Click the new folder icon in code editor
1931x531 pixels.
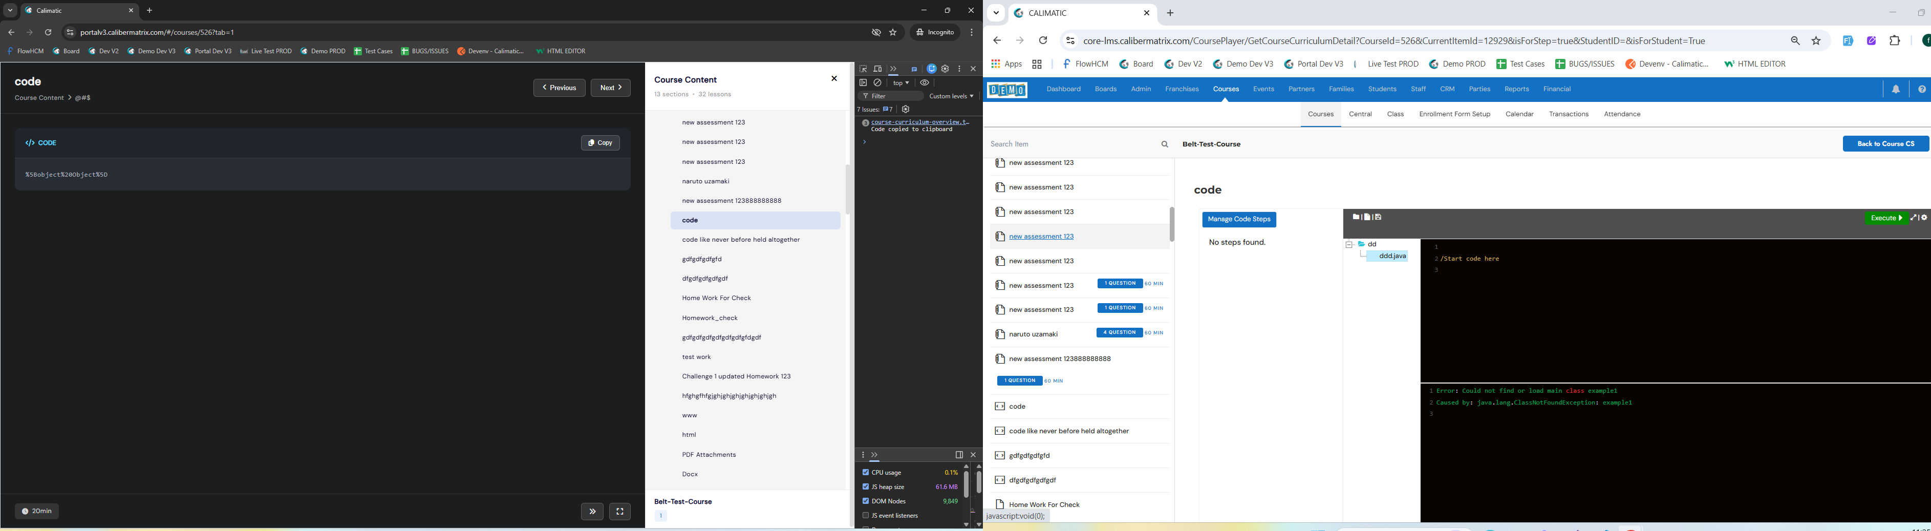[x=1356, y=218]
